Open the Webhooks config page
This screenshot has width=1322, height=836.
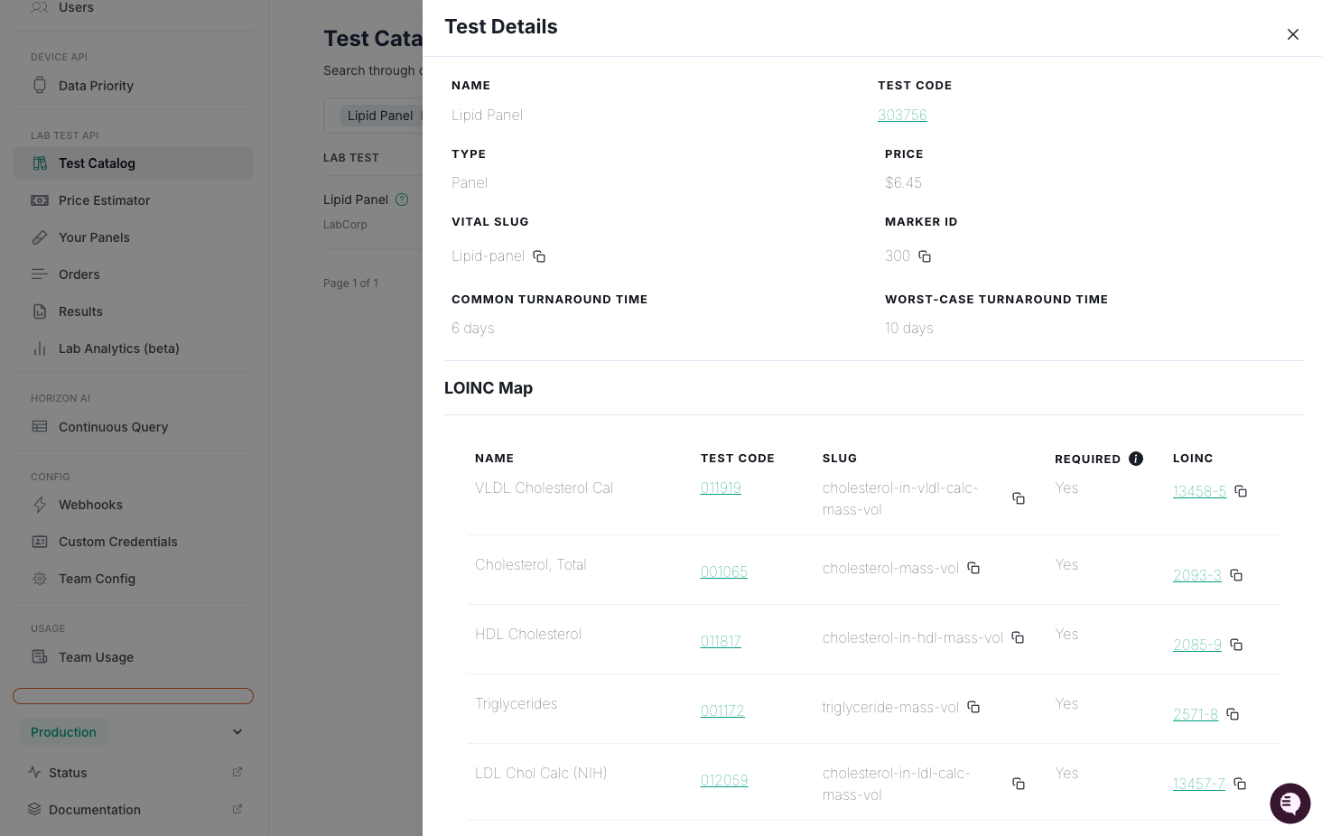[90, 505]
